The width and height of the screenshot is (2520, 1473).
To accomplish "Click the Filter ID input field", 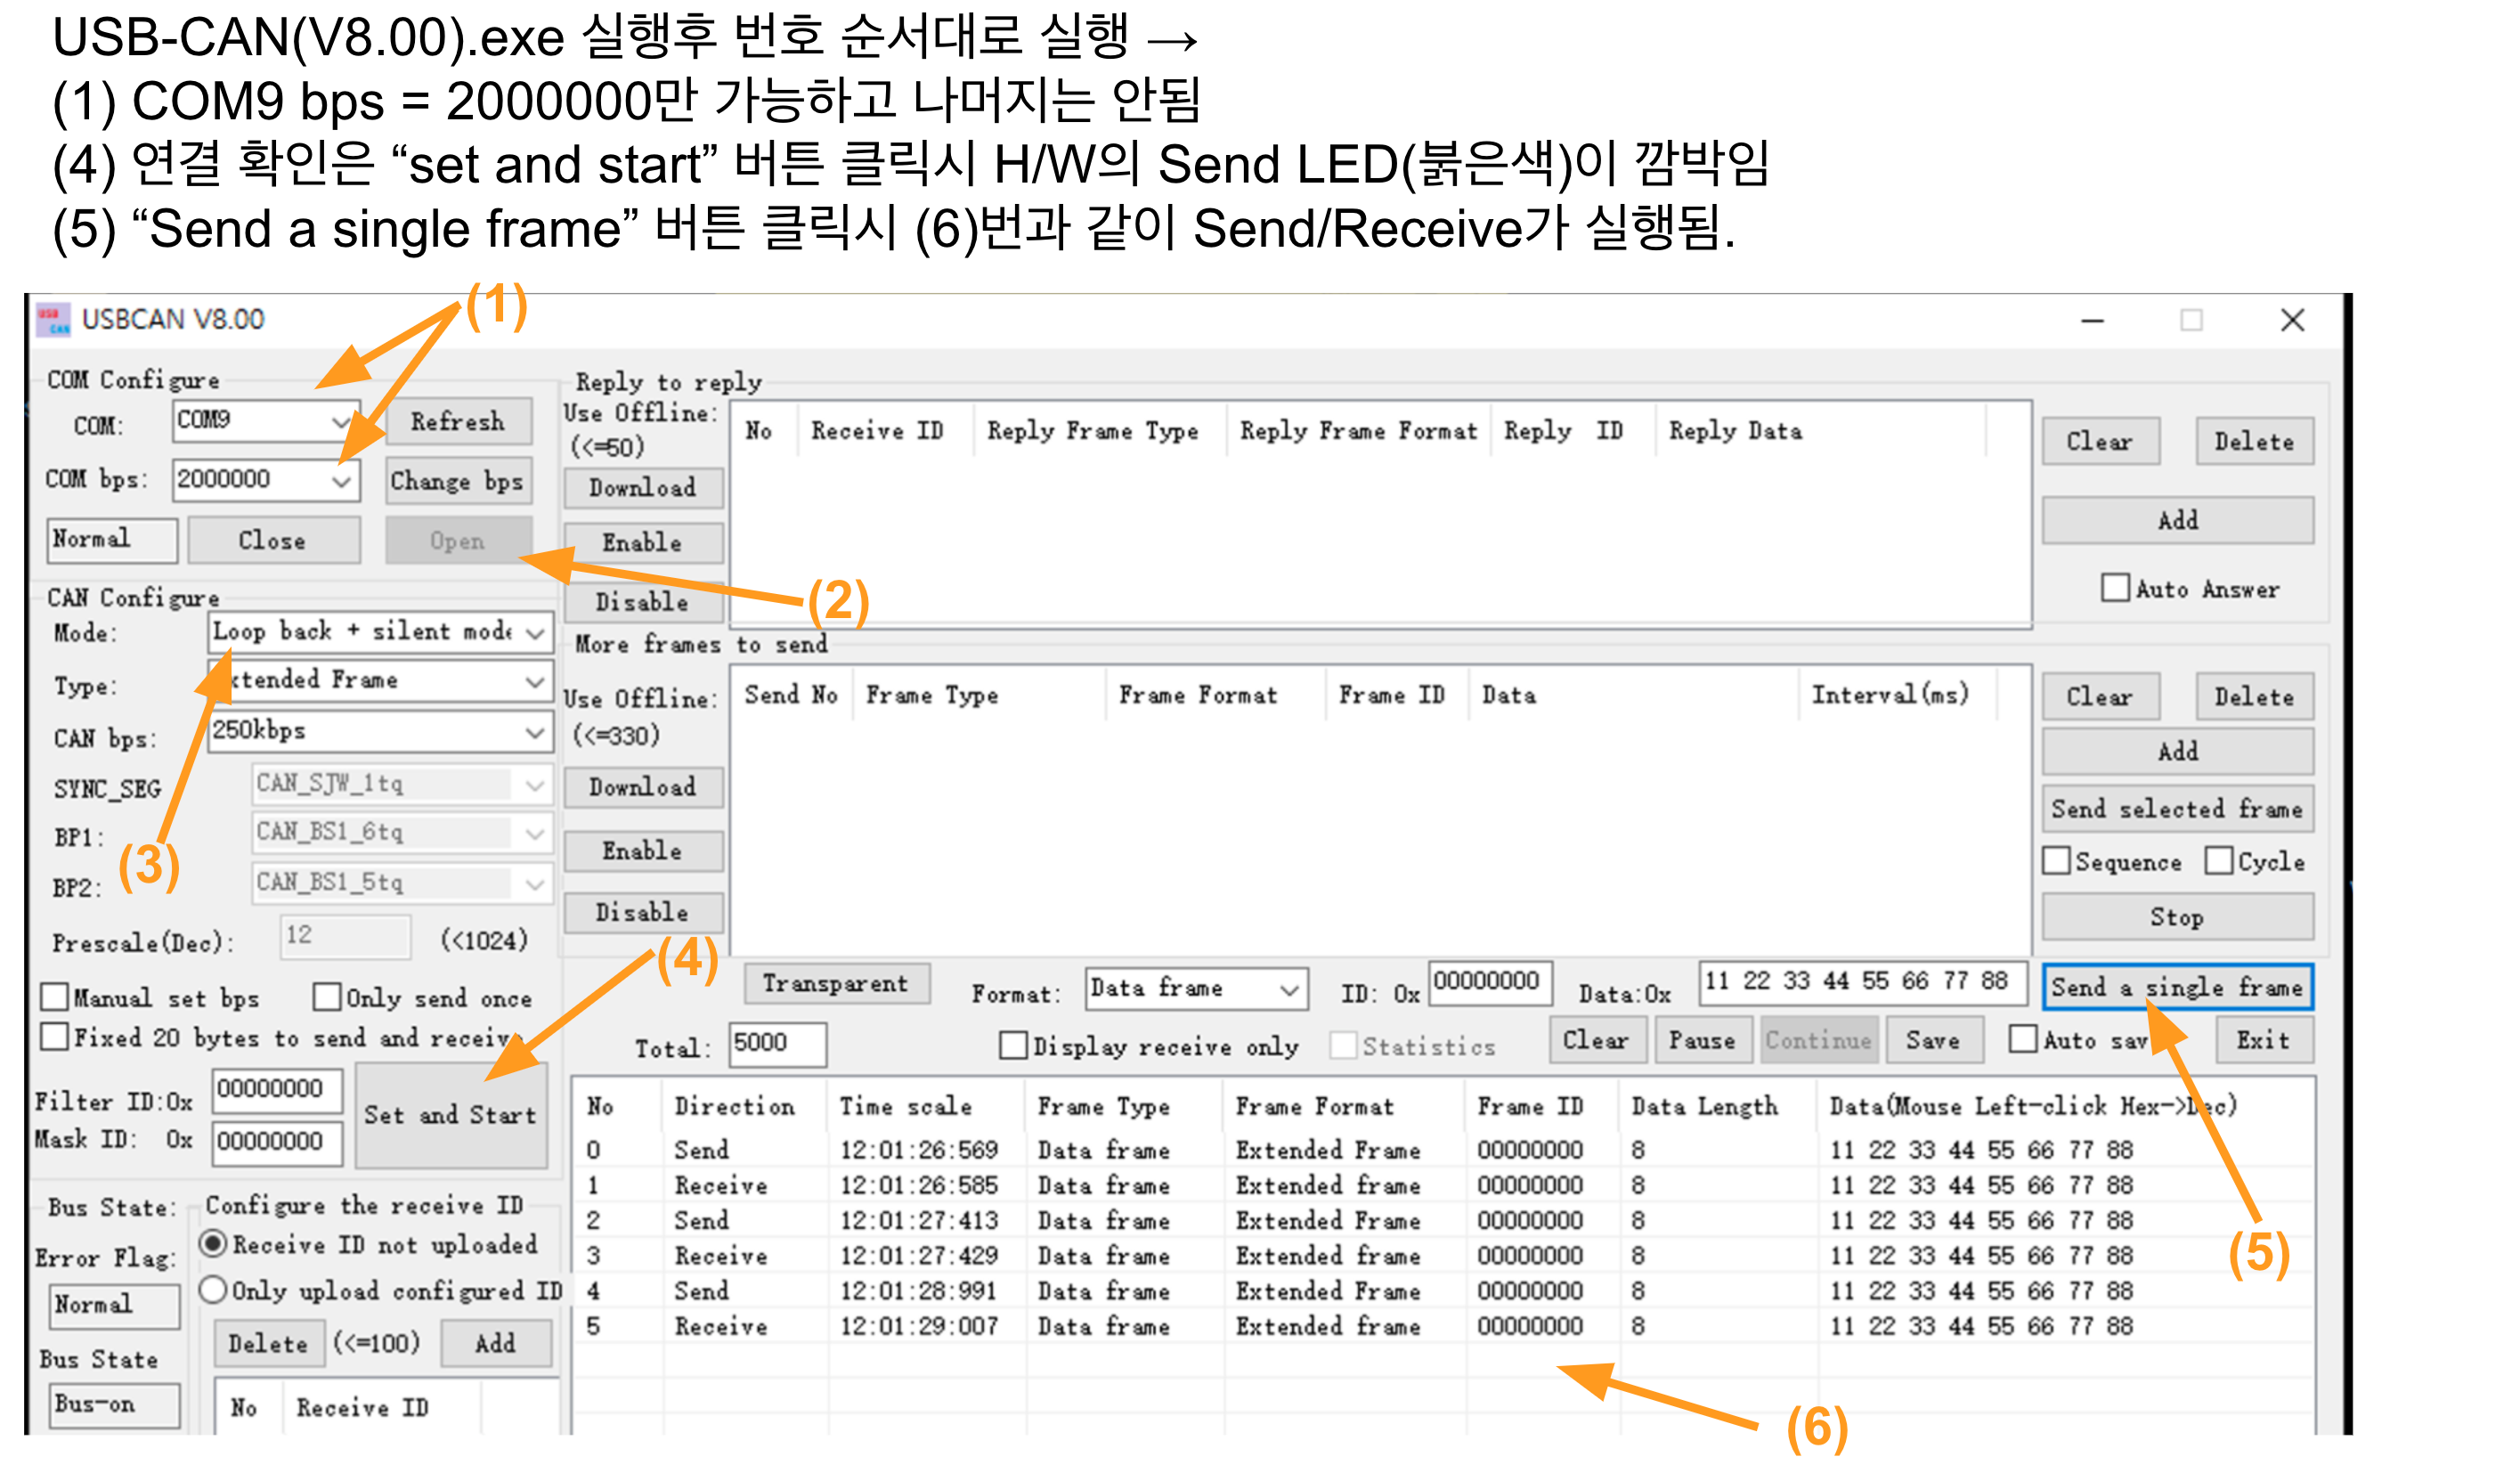I will point(277,1089).
